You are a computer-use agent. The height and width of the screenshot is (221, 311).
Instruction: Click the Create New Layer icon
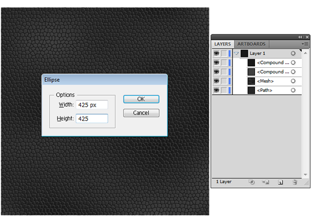click(x=280, y=182)
